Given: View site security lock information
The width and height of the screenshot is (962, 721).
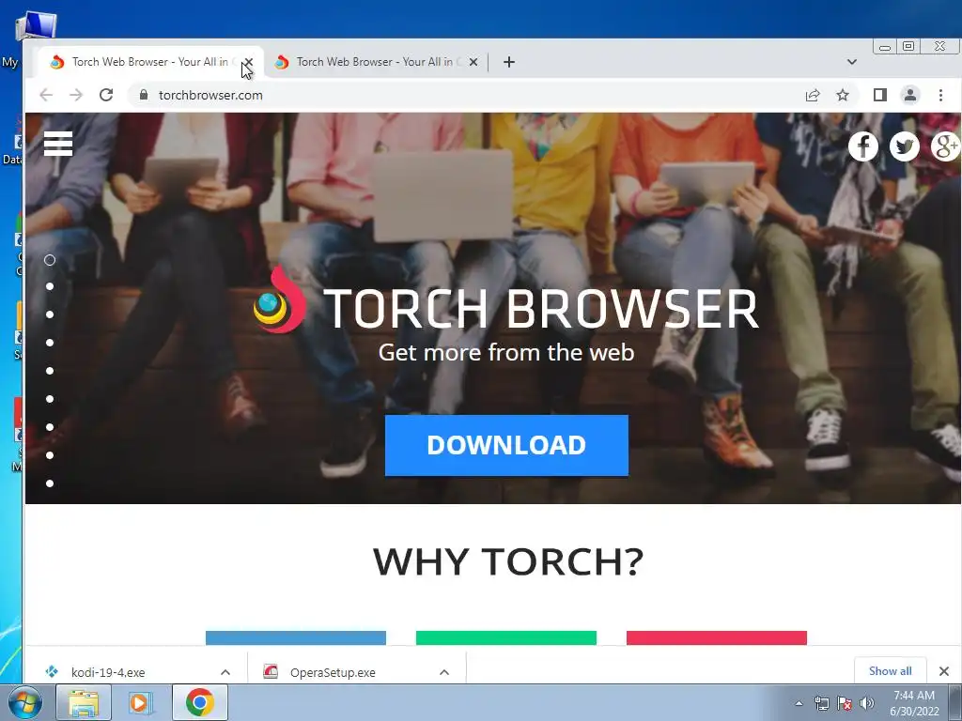Looking at the screenshot, I should 144,95.
